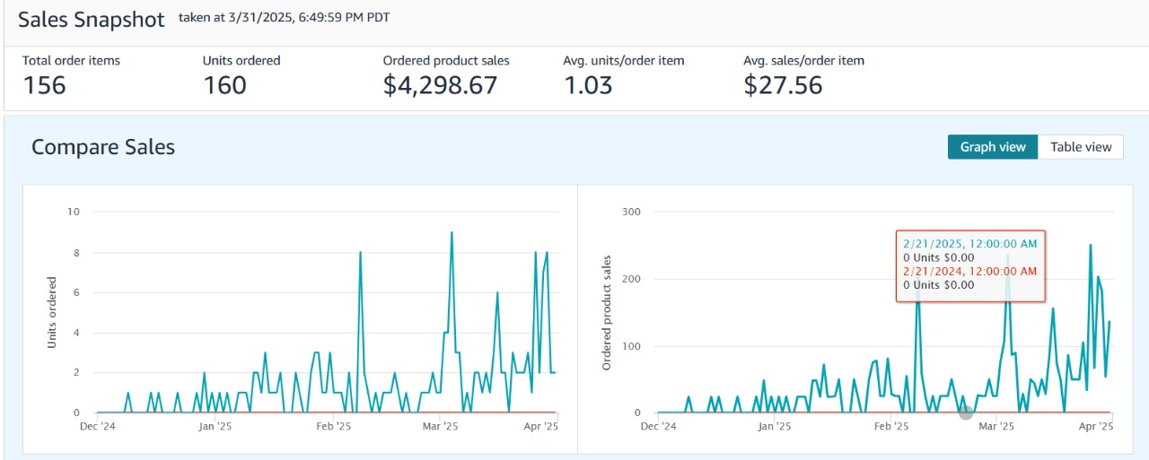Click Dec '24 label on Units ordered chart
Viewport: 1149px width, 460px height.
[96, 427]
